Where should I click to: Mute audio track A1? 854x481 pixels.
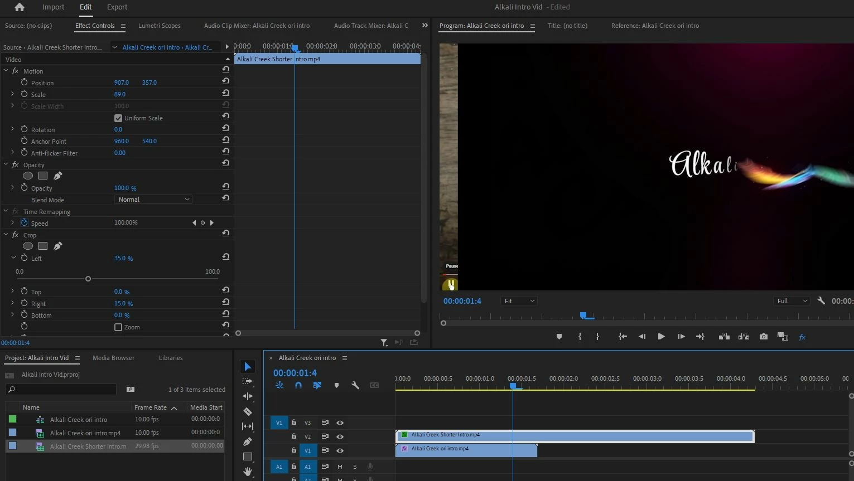[x=340, y=467]
